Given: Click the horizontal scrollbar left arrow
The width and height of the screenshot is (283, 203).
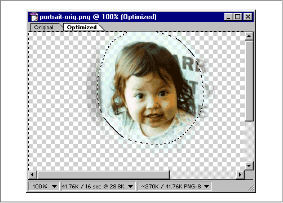Looking at the screenshot, I should click(x=33, y=175).
